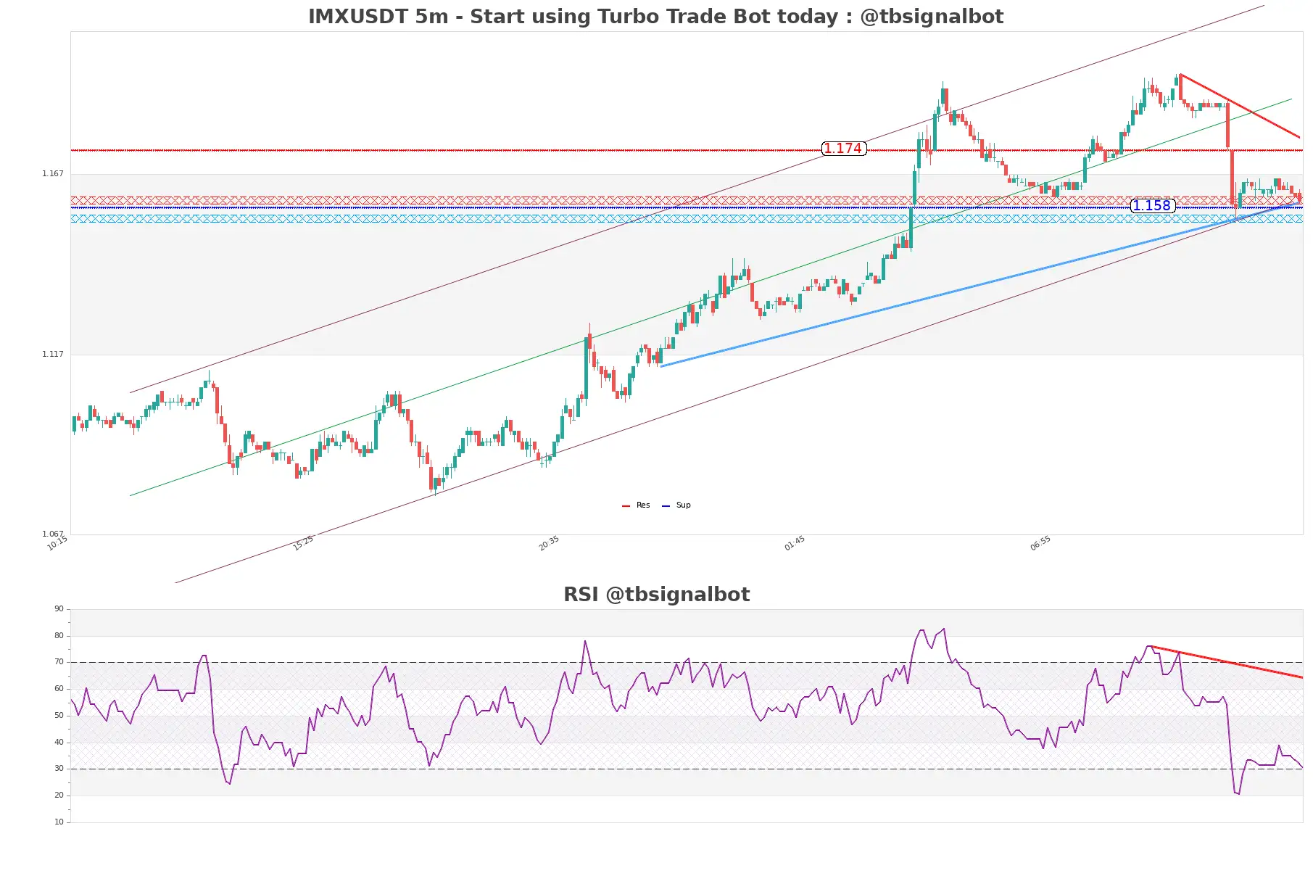Click the 10:15 time axis label
The image size is (1313, 876).
pyautogui.click(x=57, y=543)
